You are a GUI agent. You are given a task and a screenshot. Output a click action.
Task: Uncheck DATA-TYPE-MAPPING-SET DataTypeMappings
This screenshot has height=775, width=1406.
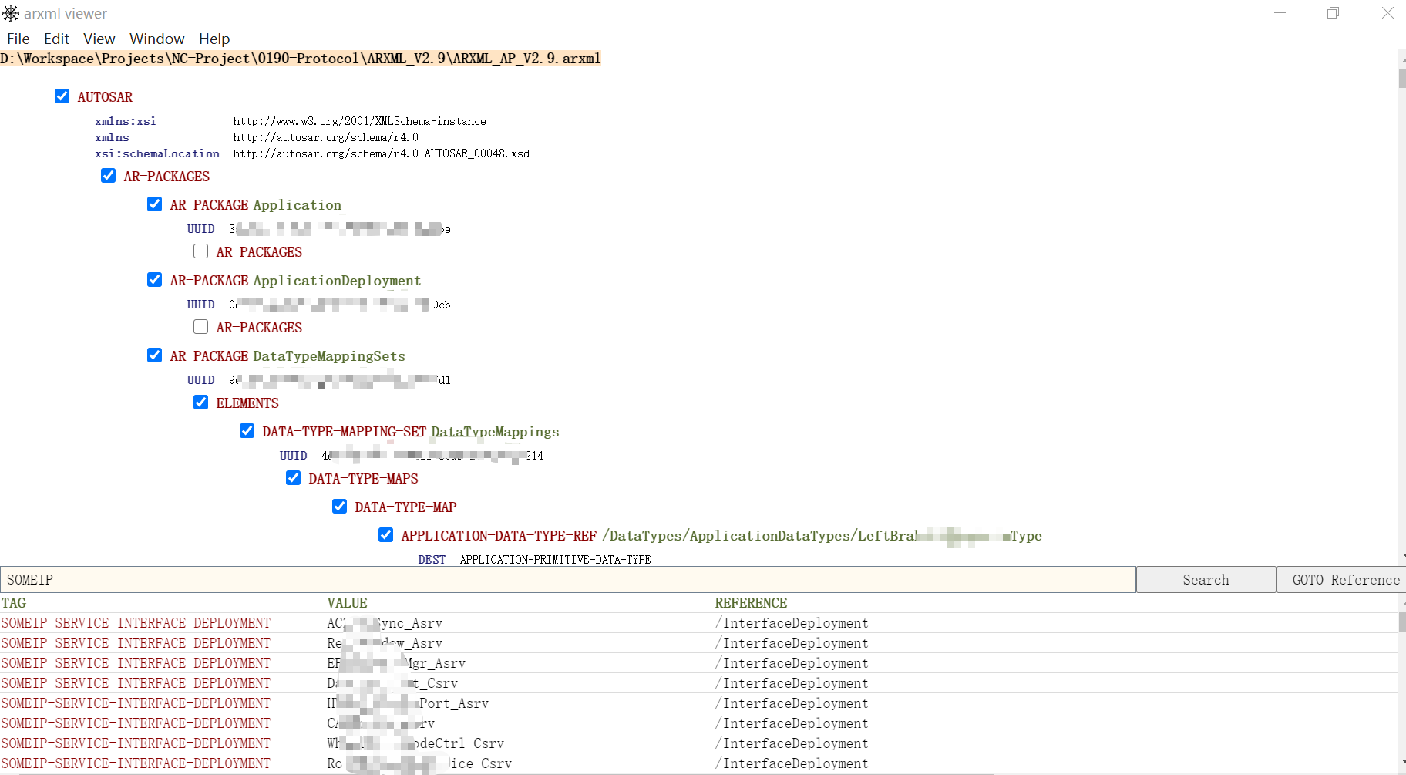click(247, 430)
